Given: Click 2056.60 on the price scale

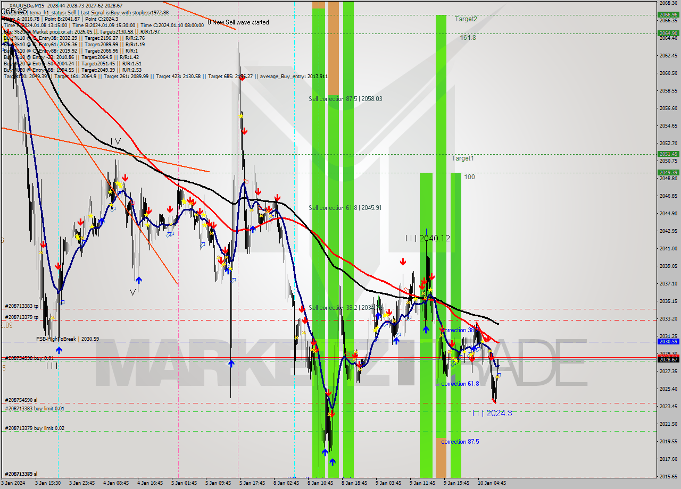Looking at the screenshot, I should coord(668,108).
